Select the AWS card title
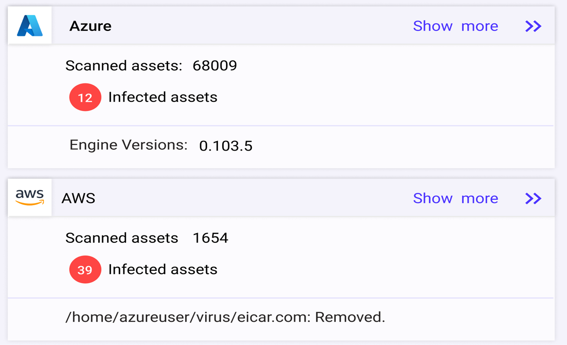Screen dimensions: 567x345 click(x=78, y=198)
